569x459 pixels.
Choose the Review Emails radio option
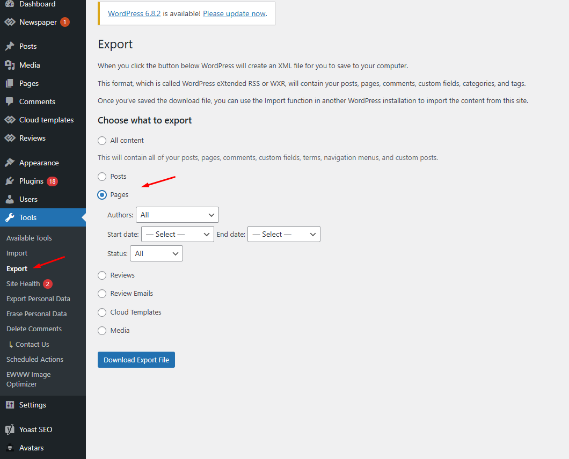pos(102,294)
